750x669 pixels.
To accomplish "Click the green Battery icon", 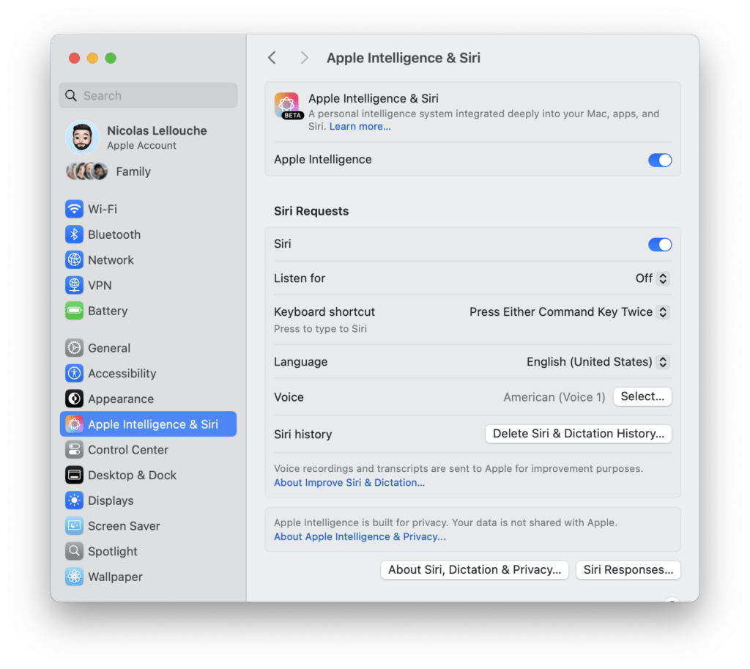I will pos(74,311).
